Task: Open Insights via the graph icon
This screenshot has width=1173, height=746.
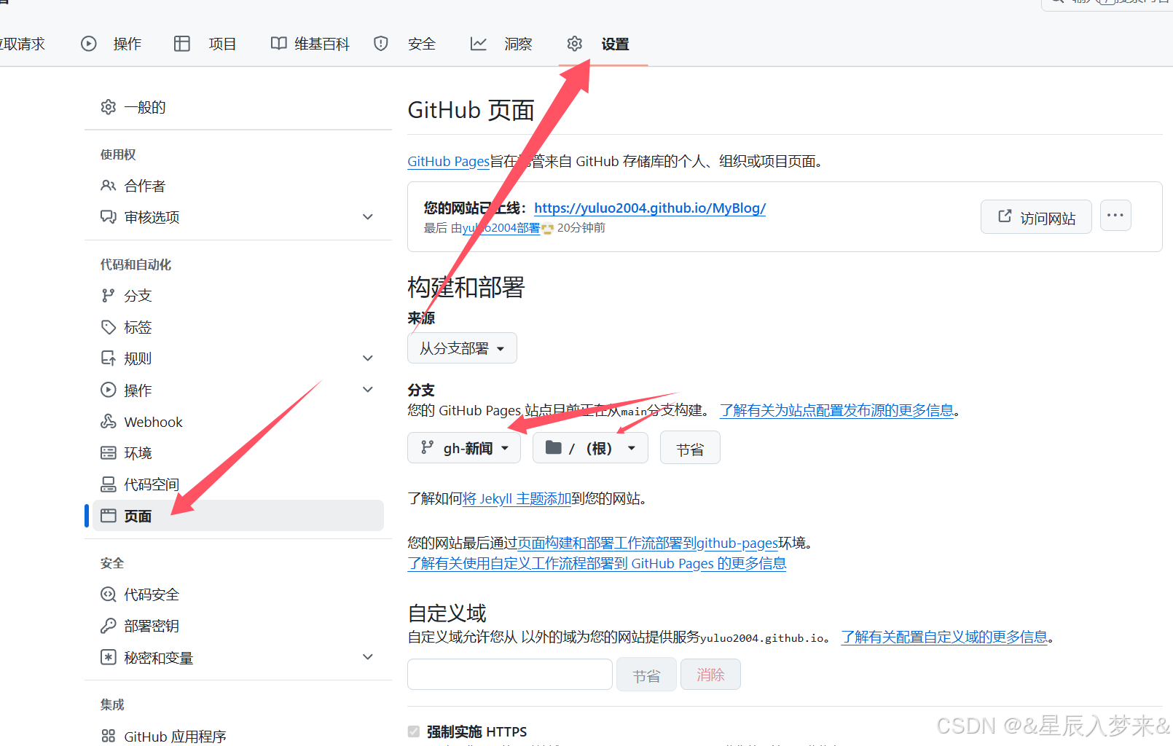Action: [479, 44]
